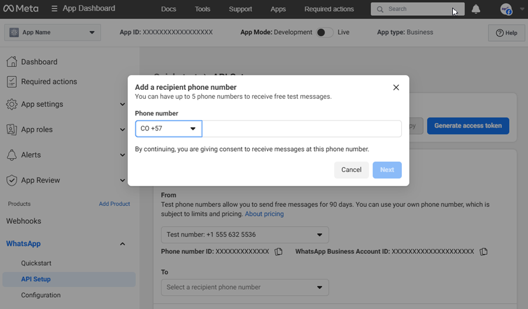Screen dimensions: 528x309
Task: Click the App Dashboard title
Action: coord(89,8)
